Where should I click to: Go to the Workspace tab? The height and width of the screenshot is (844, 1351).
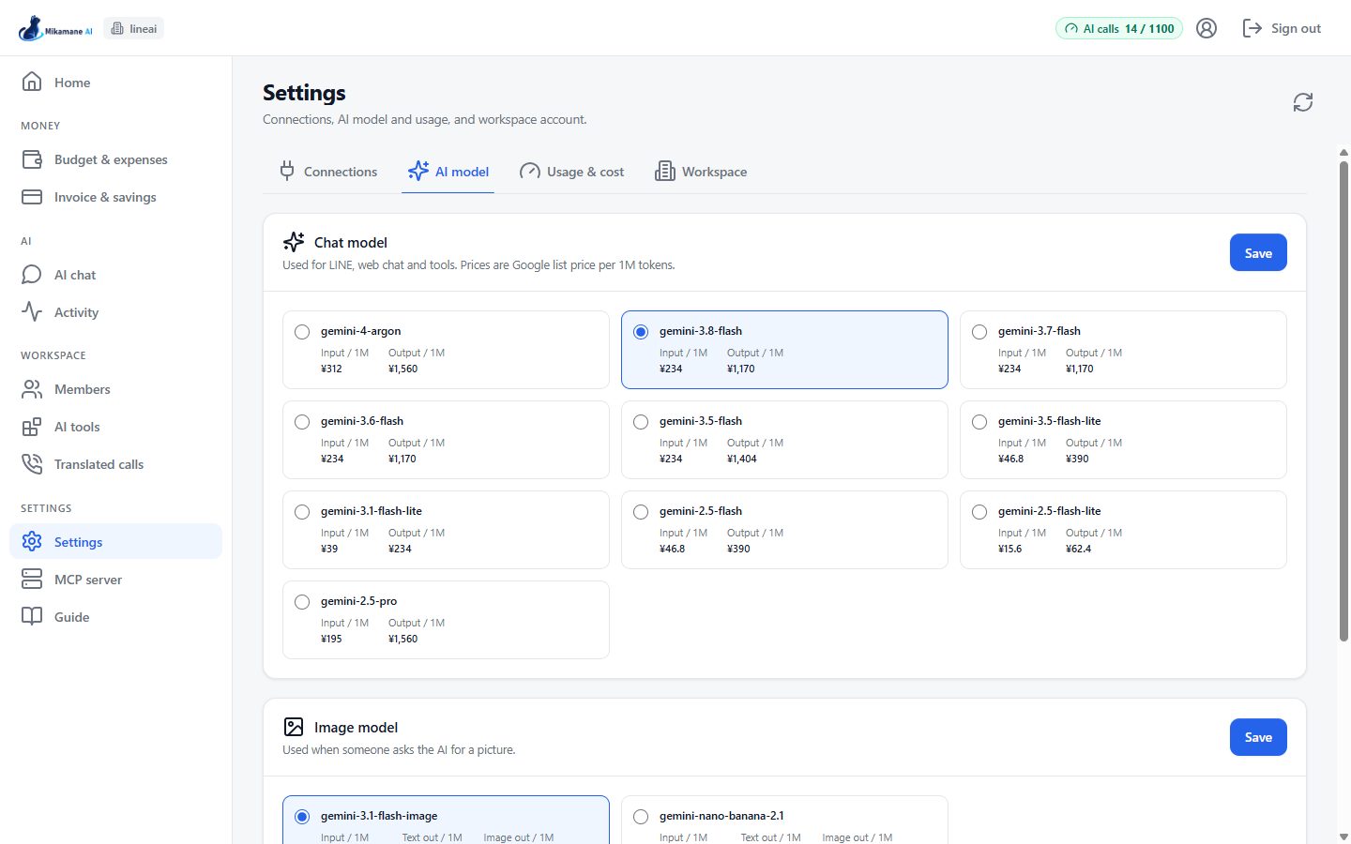point(701,172)
